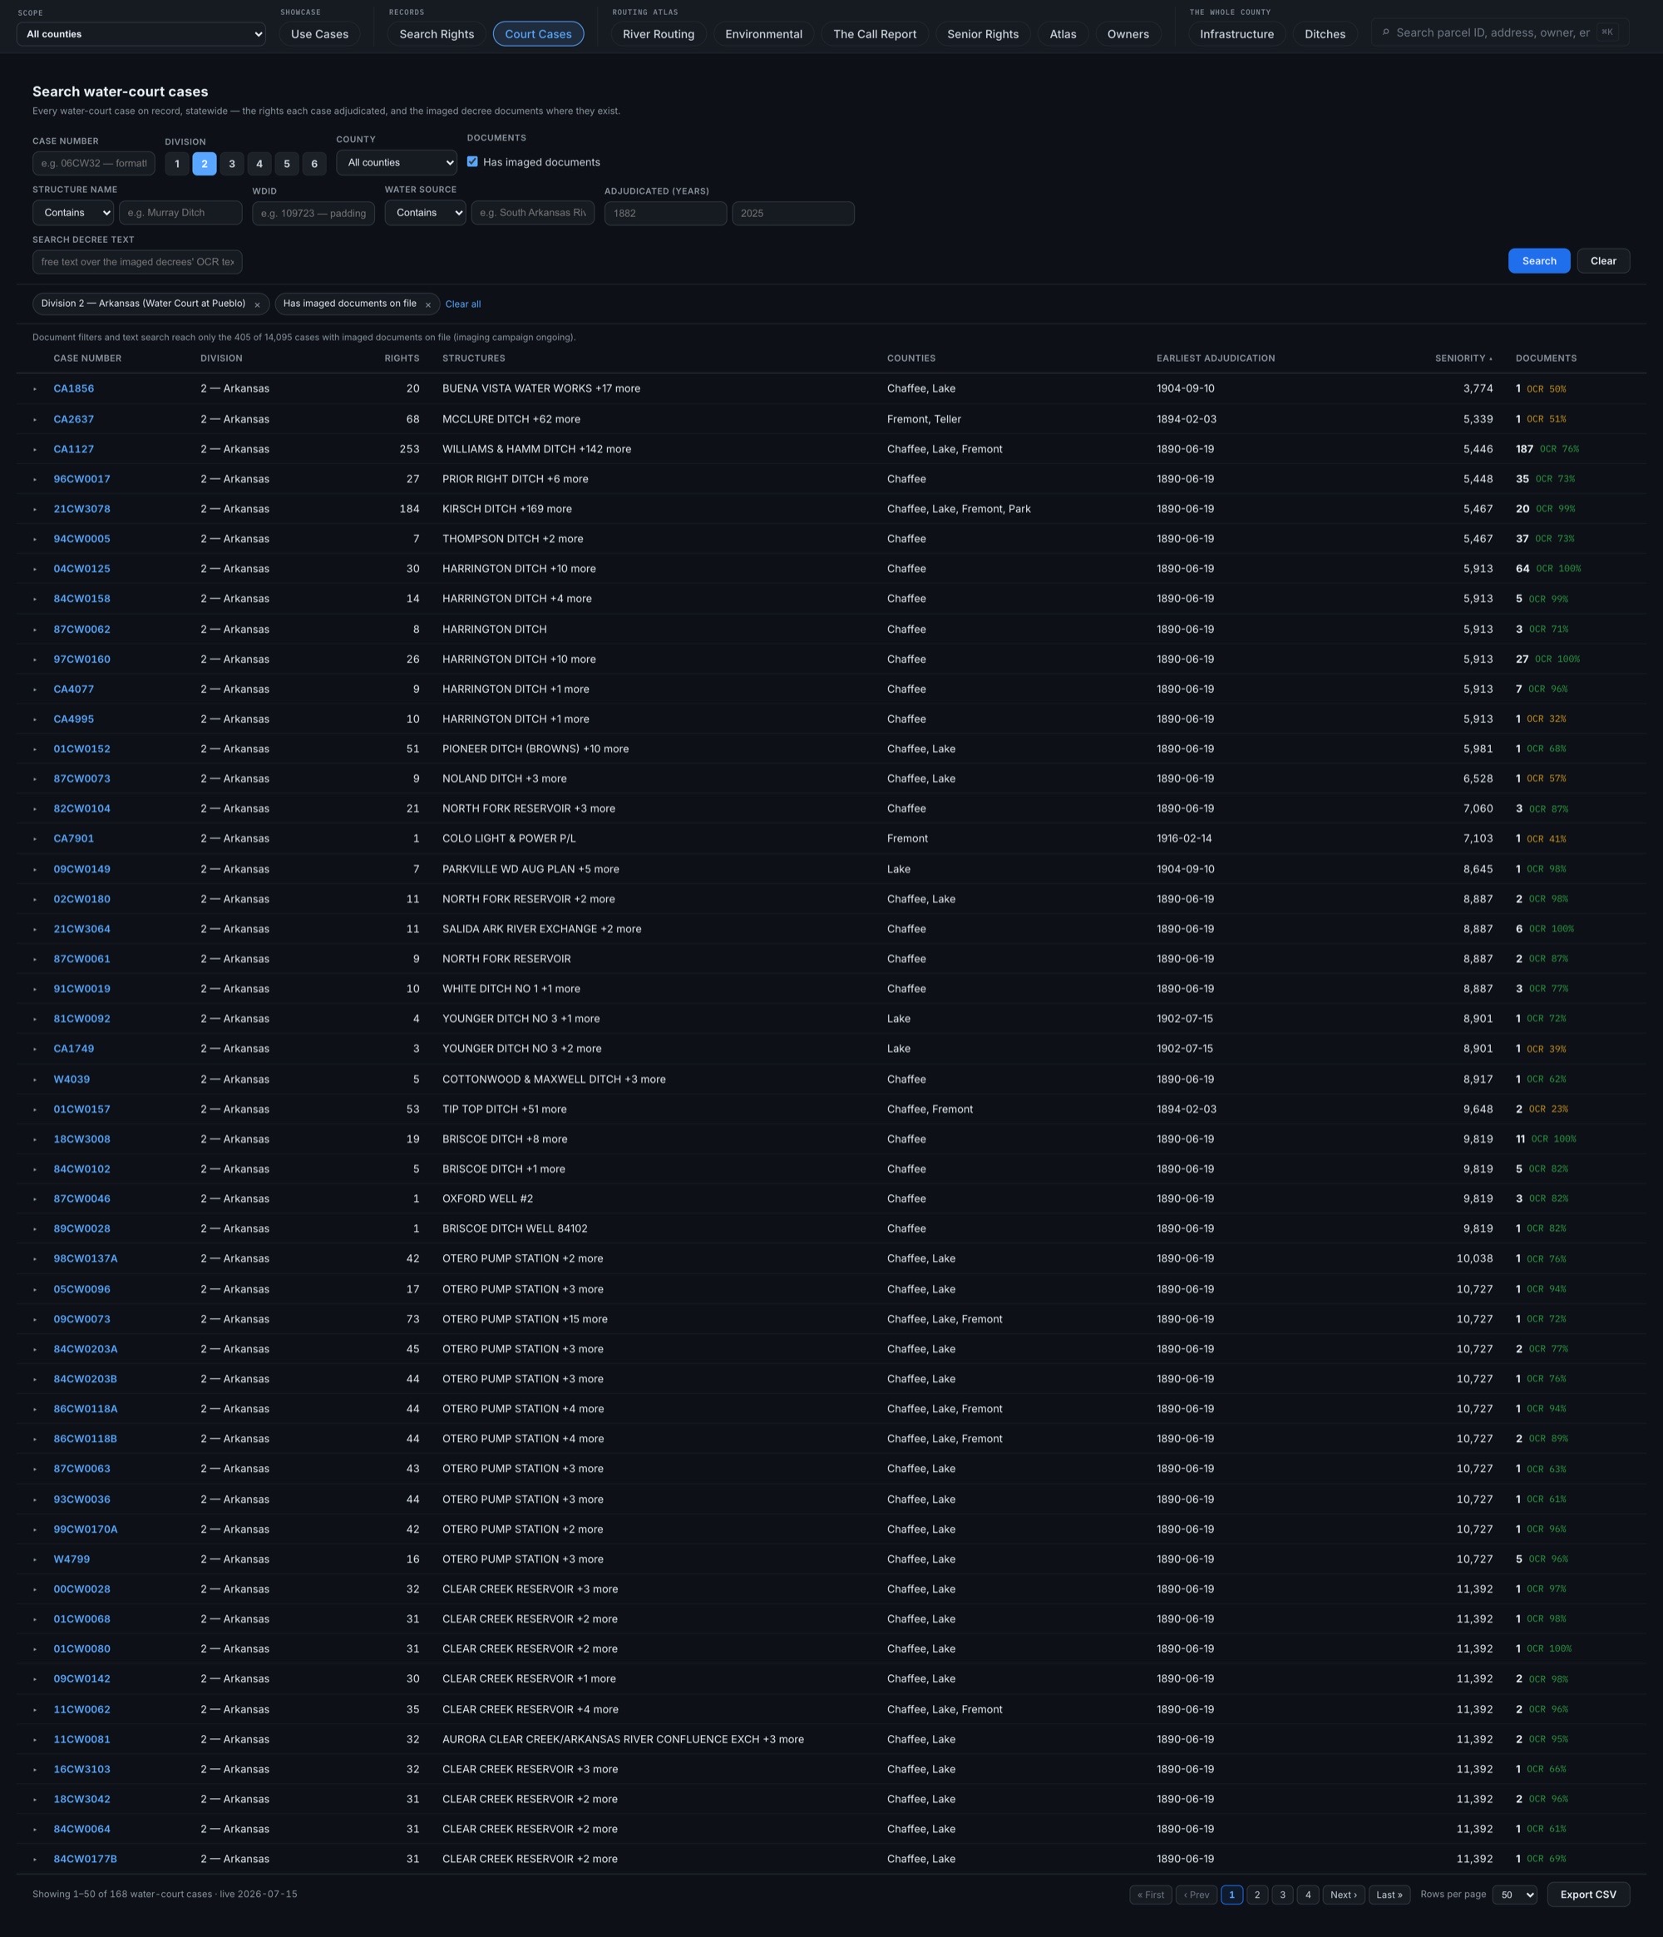Image resolution: width=1663 pixels, height=1937 pixels.
Task: Open the Court Cases tab
Action: click(539, 35)
